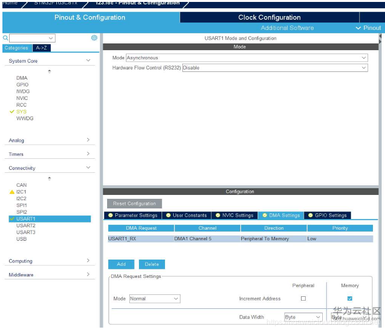
Task: Click the Channel column header
Action: (207, 228)
